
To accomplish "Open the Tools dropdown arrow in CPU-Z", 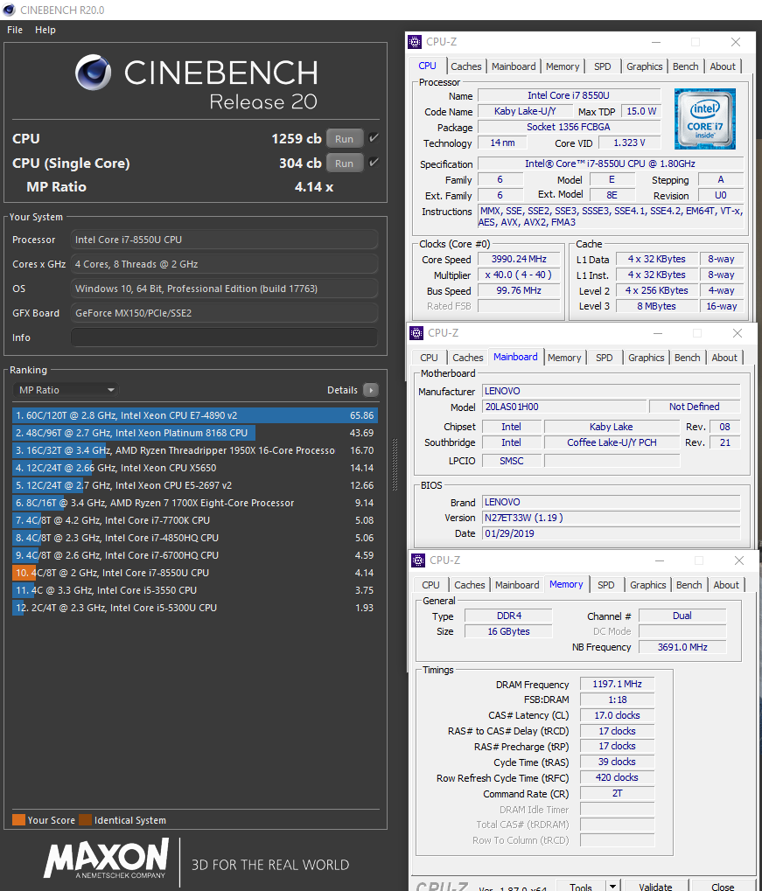I will (x=611, y=886).
